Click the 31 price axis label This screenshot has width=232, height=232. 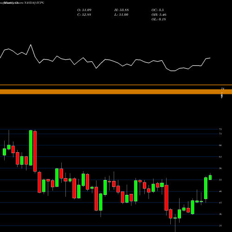point(220,226)
